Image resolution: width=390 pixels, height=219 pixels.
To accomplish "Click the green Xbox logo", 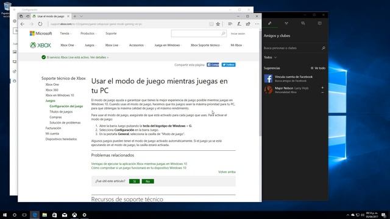I will coord(40,45).
